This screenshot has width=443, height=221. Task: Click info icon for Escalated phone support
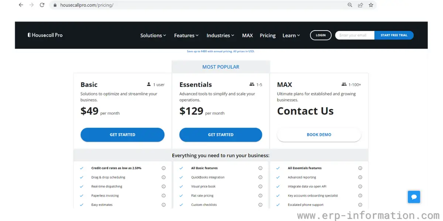pos(360,205)
